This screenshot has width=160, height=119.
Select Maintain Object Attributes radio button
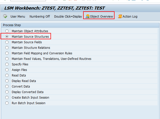click(7, 31)
